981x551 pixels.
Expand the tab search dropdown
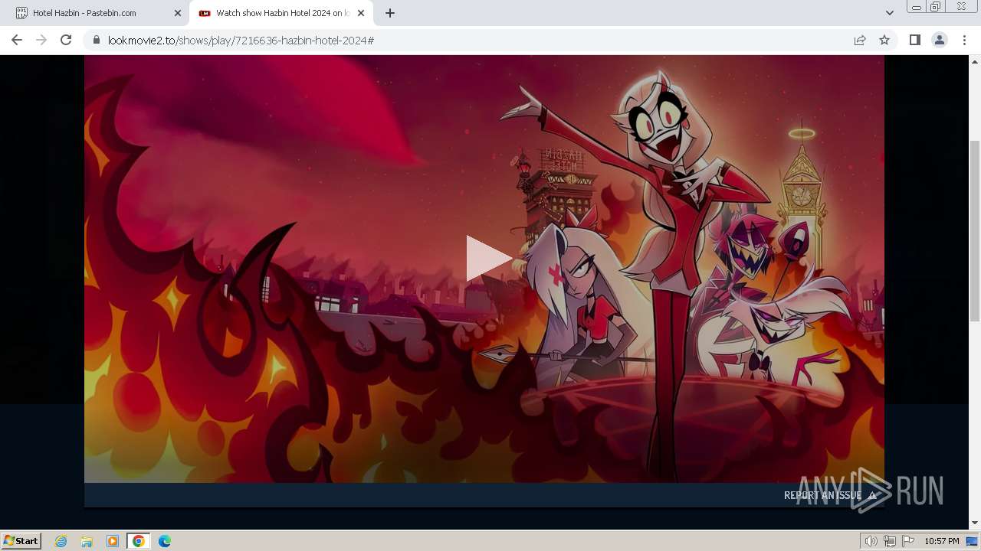pos(889,13)
